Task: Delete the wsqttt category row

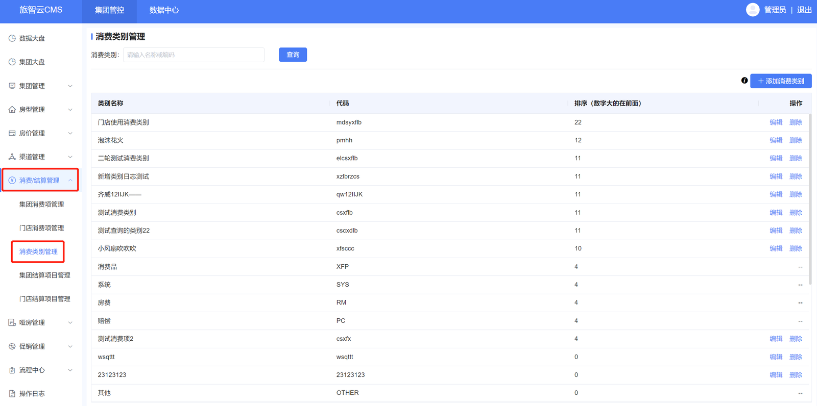Action: pos(796,357)
